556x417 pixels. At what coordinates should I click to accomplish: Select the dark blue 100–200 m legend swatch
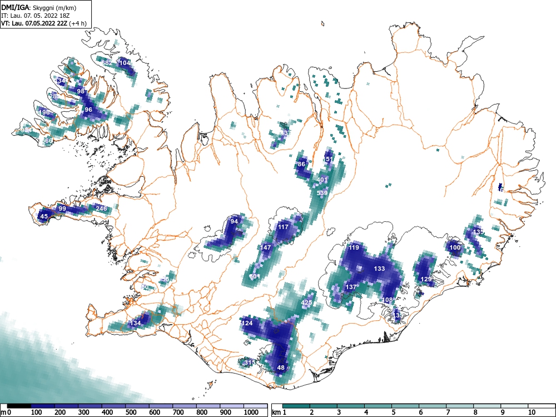(43, 406)
